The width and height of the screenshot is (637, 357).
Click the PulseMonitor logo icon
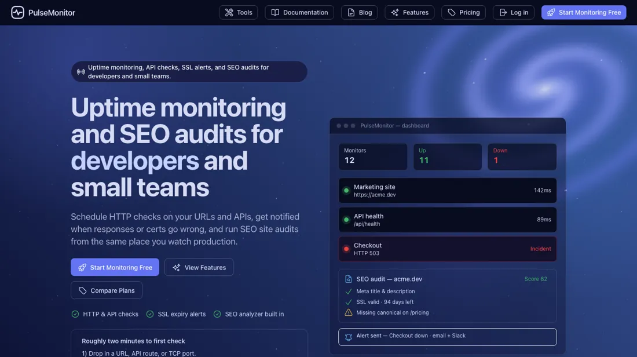17,13
